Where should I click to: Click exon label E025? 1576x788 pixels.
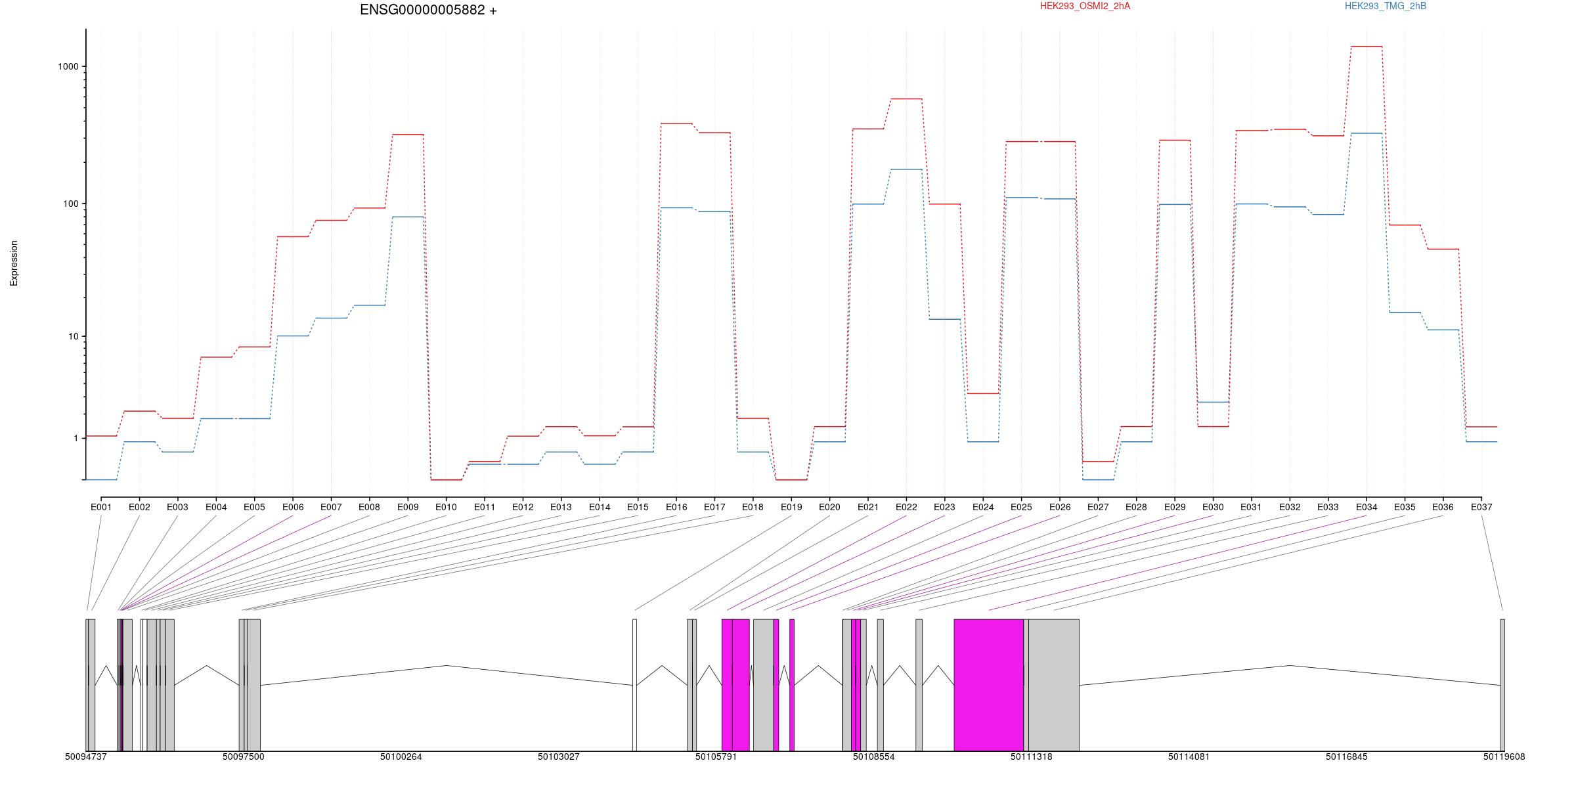(1021, 507)
